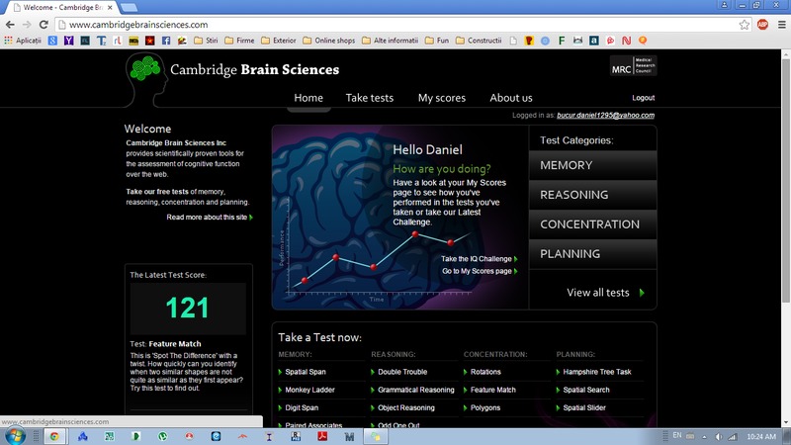
Task: Open the Spatial Search test
Action: tap(586, 390)
